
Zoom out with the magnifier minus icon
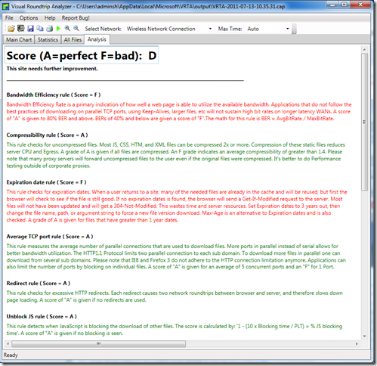pyautogui.click(x=76, y=29)
